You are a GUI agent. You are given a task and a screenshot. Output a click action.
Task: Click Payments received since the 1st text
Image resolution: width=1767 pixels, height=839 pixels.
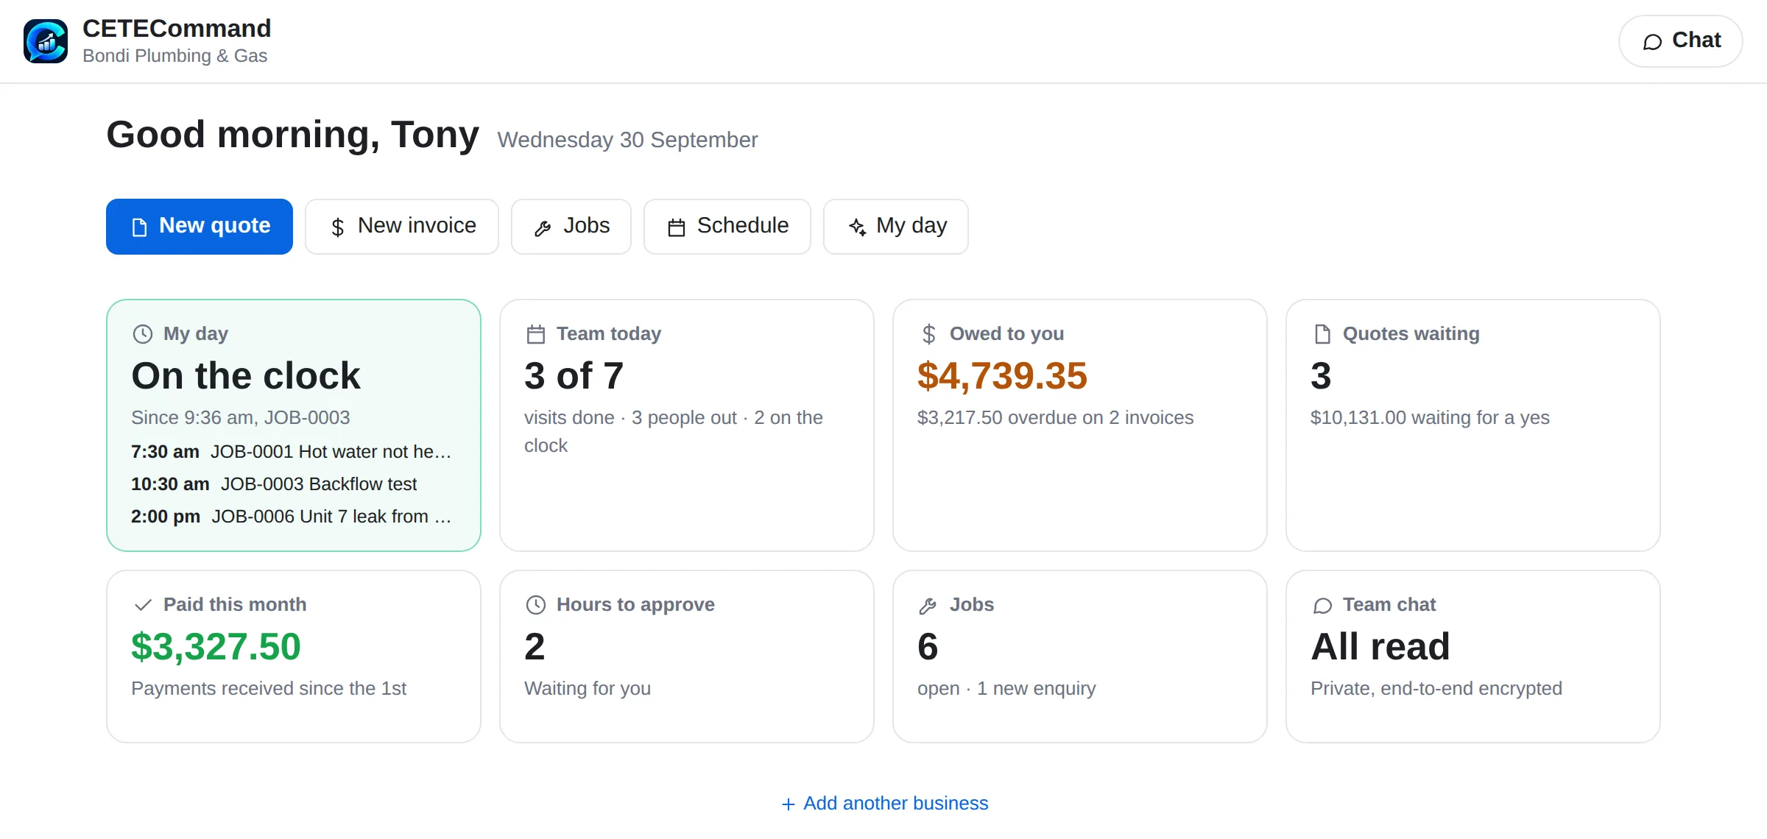(x=269, y=688)
